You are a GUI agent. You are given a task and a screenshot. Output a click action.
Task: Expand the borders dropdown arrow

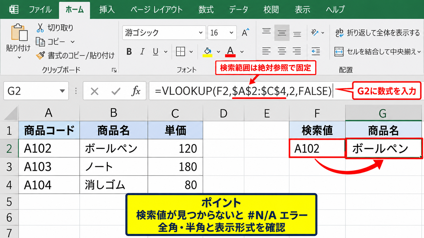191,52
